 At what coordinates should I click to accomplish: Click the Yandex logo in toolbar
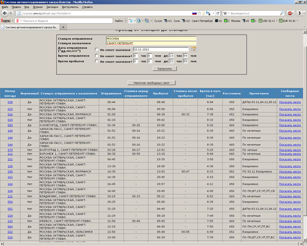tap(6, 21)
